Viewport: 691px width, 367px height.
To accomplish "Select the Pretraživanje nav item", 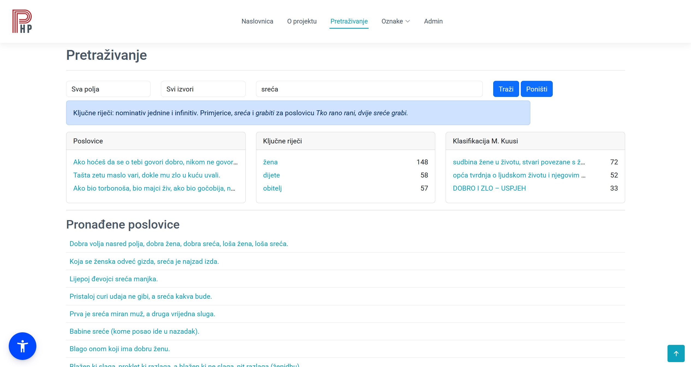I will tap(349, 21).
